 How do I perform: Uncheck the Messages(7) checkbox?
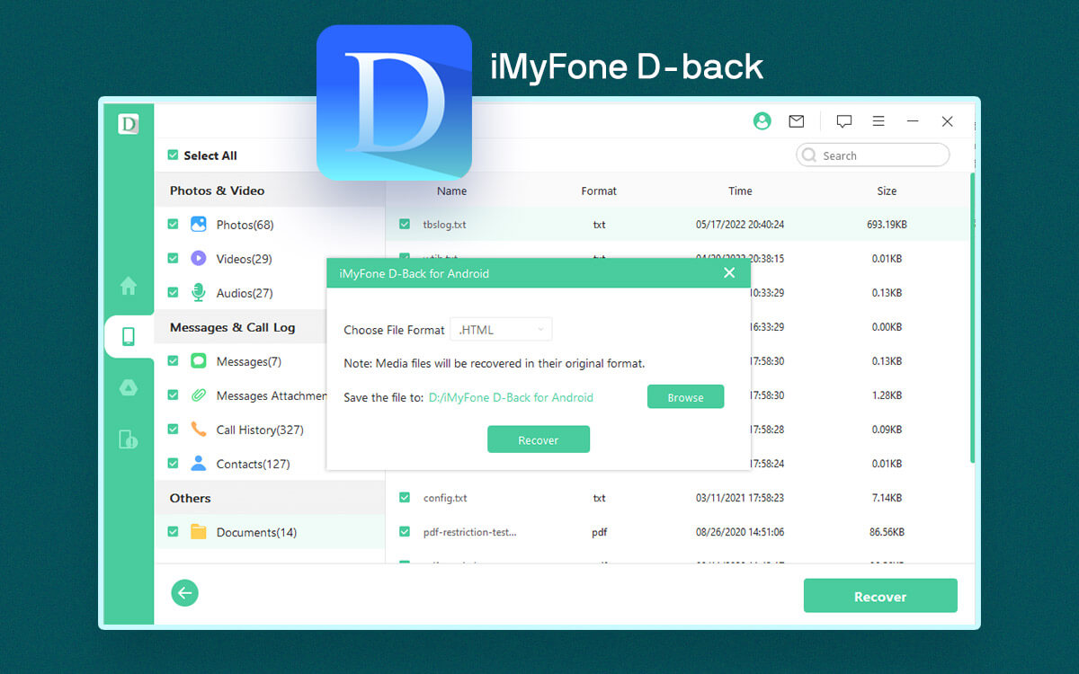pos(173,361)
